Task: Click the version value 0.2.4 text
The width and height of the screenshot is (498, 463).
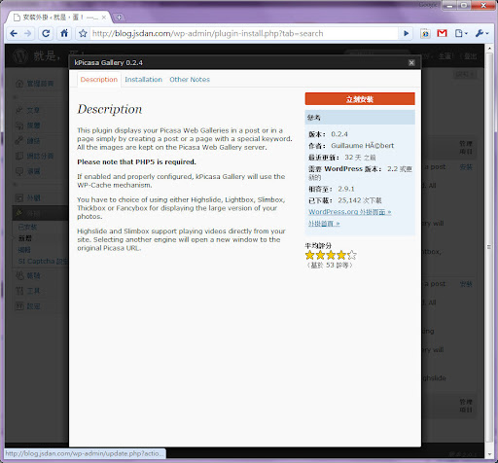Action: (339, 134)
